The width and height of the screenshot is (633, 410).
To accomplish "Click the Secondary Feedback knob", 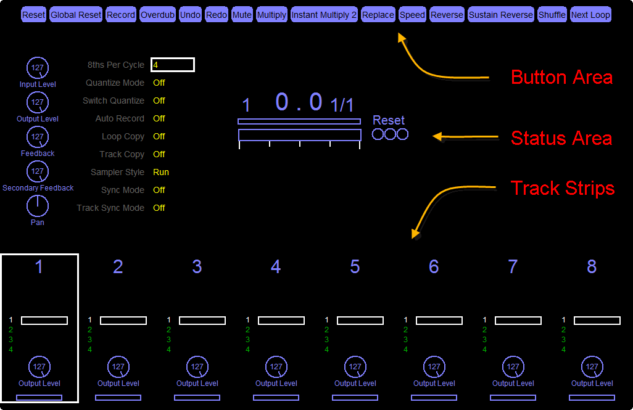I will coord(38,171).
